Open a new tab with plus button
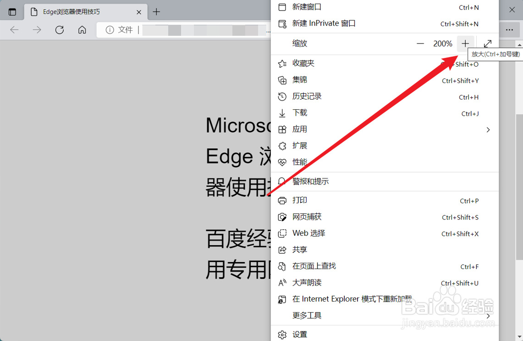Image resolution: width=523 pixels, height=341 pixels. click(156, 11)
